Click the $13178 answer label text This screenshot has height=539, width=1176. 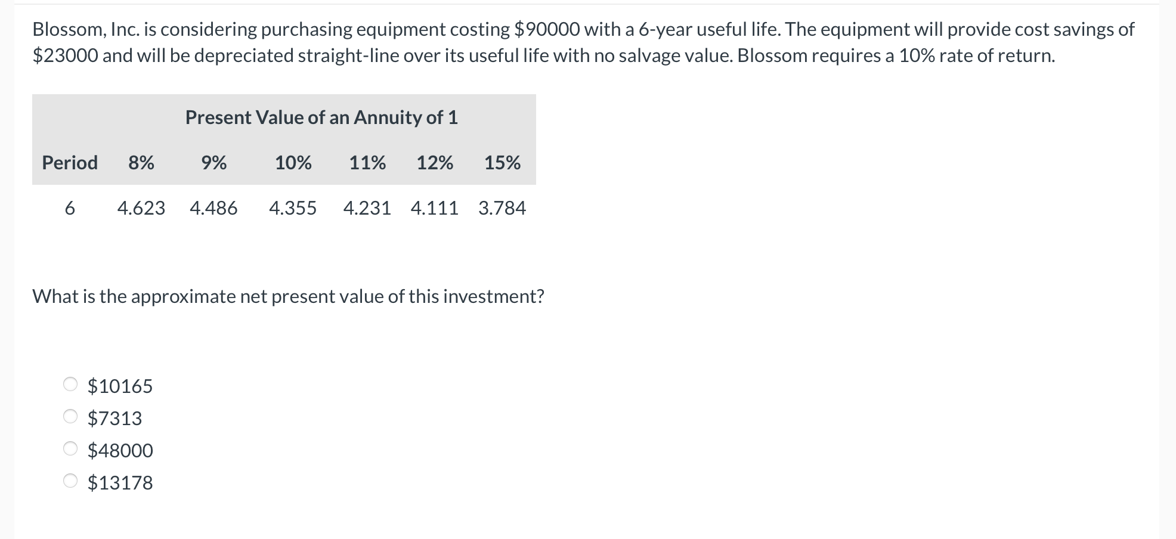coord(119,483)
